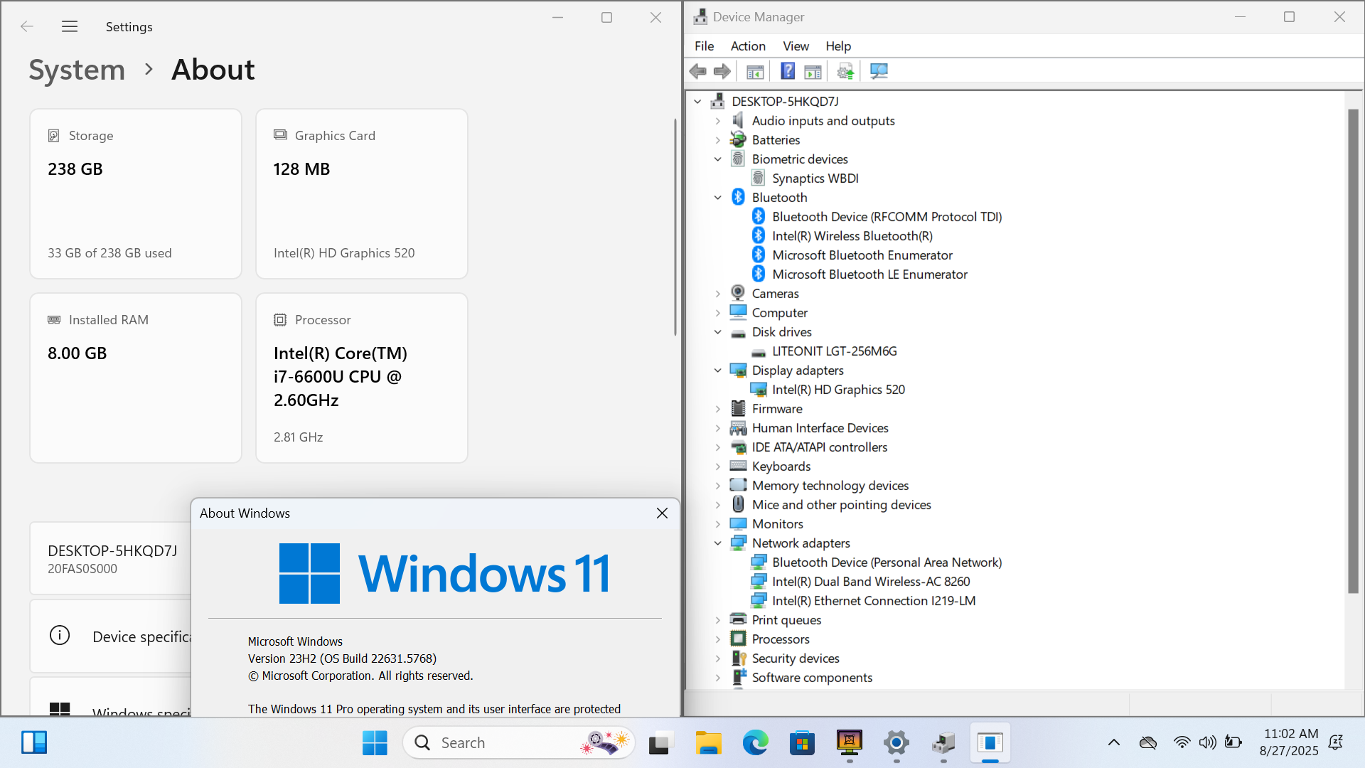The image size is (1365, 768).
Task: Click the Scan for hardware changes monitor icon
Action: [x=879, y=71]
